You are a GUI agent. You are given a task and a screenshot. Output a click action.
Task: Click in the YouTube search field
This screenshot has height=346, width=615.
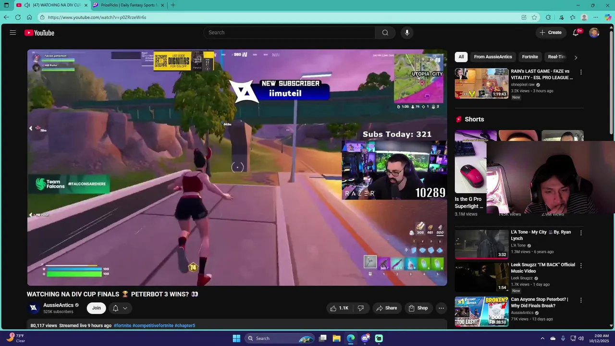point(289,33)
